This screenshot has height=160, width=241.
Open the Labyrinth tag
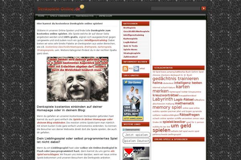click(x=163, y=99)
